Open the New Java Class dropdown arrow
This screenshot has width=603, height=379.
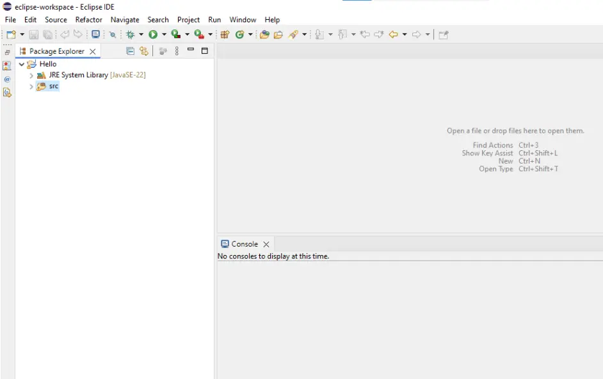[x=250, y=35]
